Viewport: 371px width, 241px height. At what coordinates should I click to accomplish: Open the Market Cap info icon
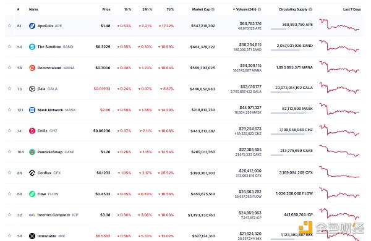[x=213, y=9]
